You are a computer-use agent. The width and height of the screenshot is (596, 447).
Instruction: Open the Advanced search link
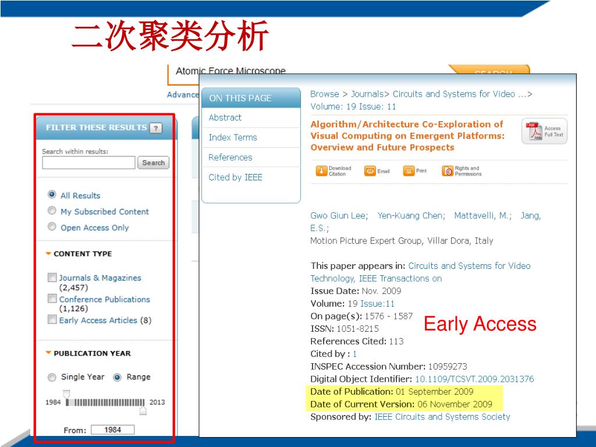pos(183,95)
